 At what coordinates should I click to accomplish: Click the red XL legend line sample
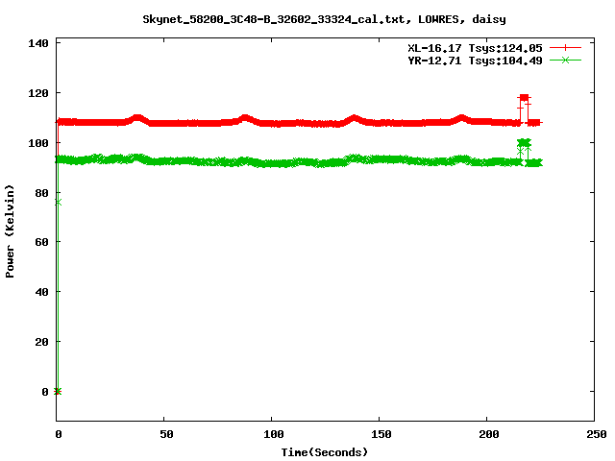point(565,48)
